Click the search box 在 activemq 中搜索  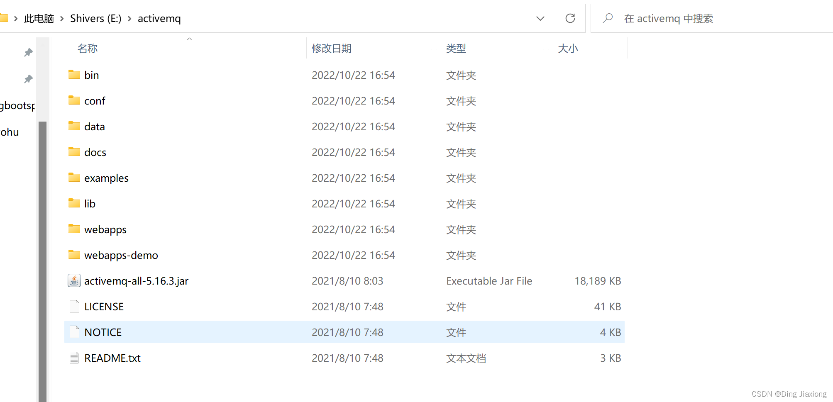click(711, 18)
